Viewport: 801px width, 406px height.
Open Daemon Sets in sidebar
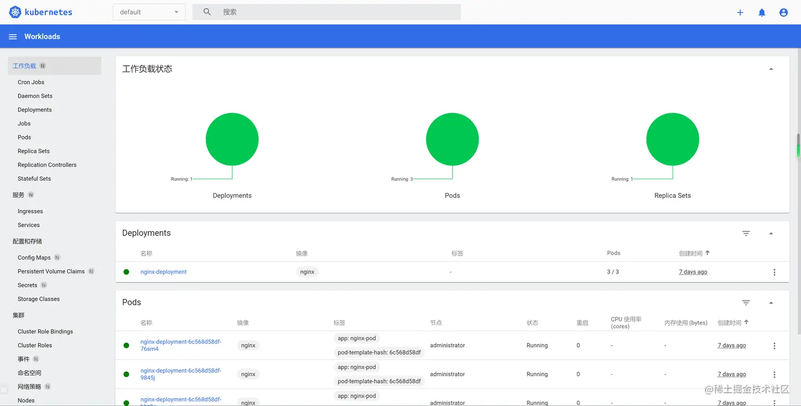(35, 96)
